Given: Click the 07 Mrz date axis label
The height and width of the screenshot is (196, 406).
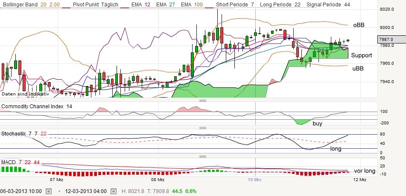Looking at the screenshot, I should [x=57, y=179].
